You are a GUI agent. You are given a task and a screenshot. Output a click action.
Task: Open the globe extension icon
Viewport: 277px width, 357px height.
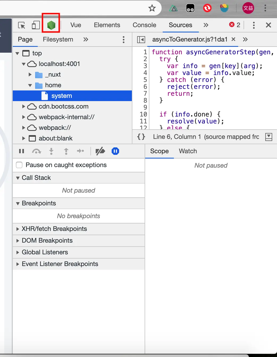tap(224, 8)
